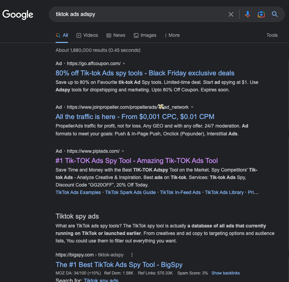Expand the More search options menu
The image size is (289, 282).
click(x=172, y=35)
